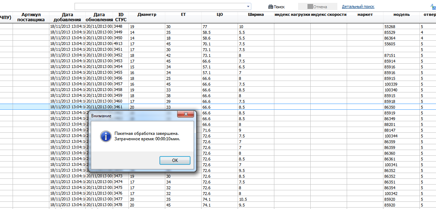Click the ЦО column header
This screenshot has height=209, width=436.
(x=220, y=15)
